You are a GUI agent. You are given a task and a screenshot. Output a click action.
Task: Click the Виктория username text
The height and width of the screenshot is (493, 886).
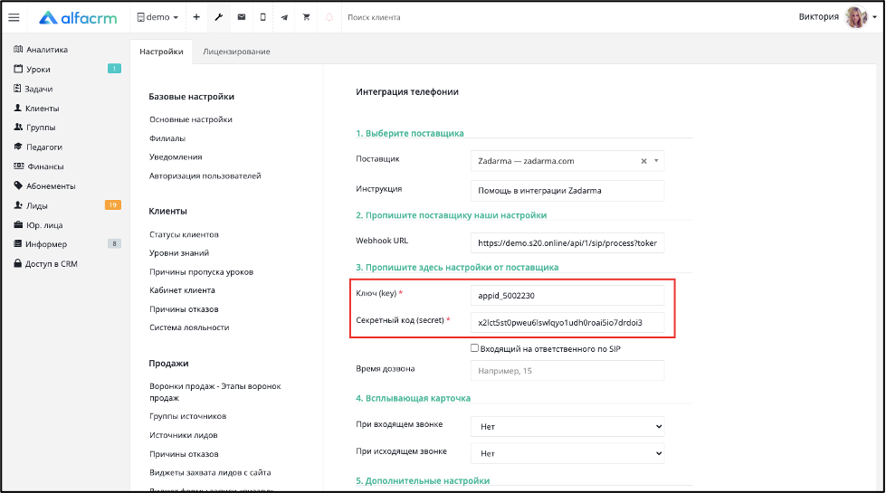click(818, 17)
